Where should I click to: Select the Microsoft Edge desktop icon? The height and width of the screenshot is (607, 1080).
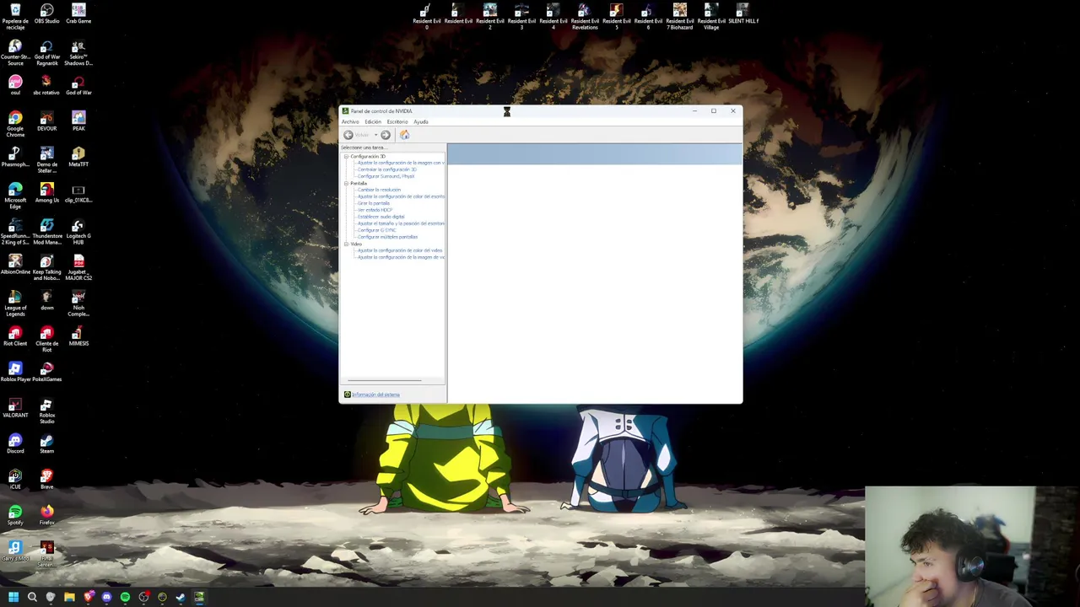tap(15, 196)
